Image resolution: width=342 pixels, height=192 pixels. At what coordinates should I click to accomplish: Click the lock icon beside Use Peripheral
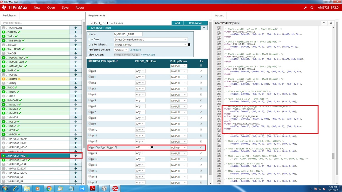(x=189, y=44)
